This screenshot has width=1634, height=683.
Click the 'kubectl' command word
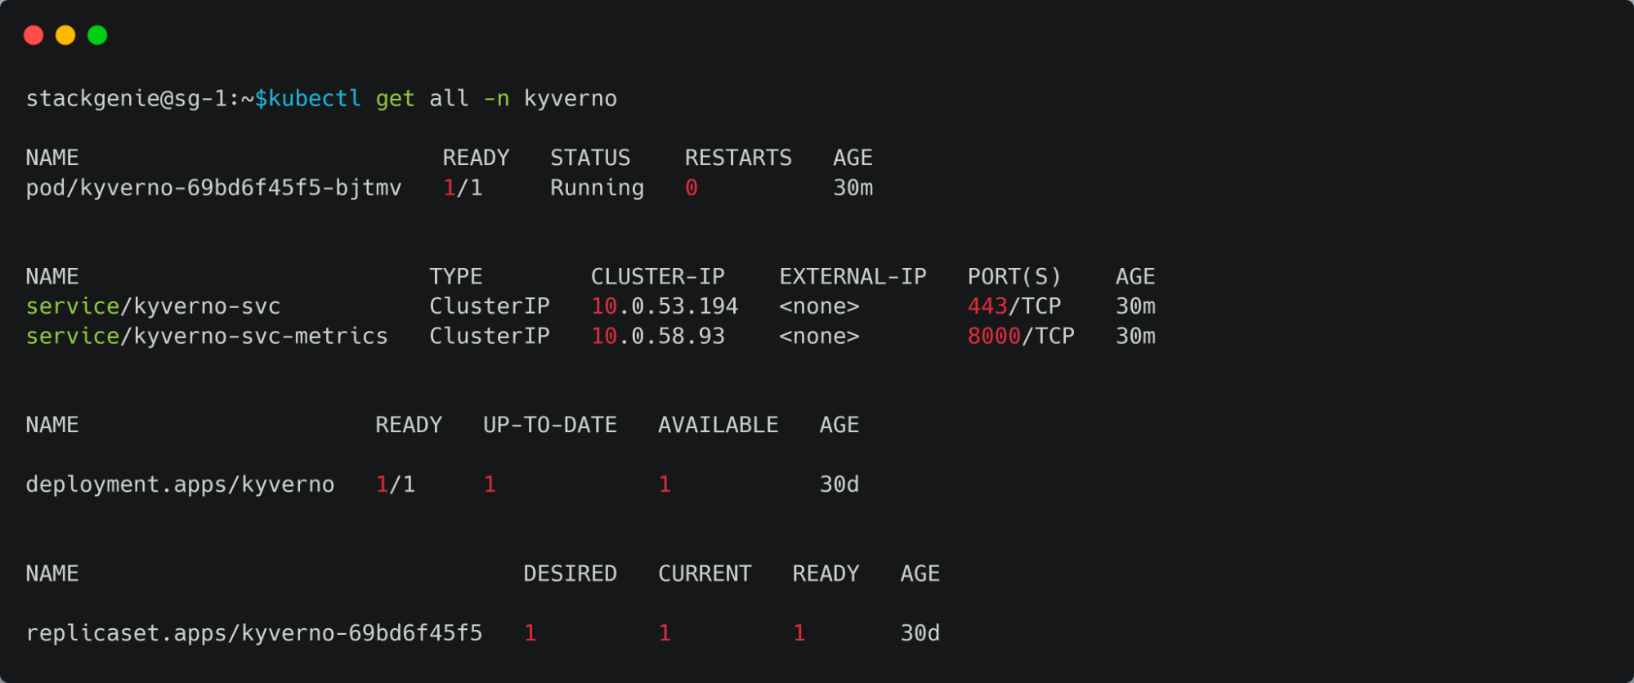[315, 99]
